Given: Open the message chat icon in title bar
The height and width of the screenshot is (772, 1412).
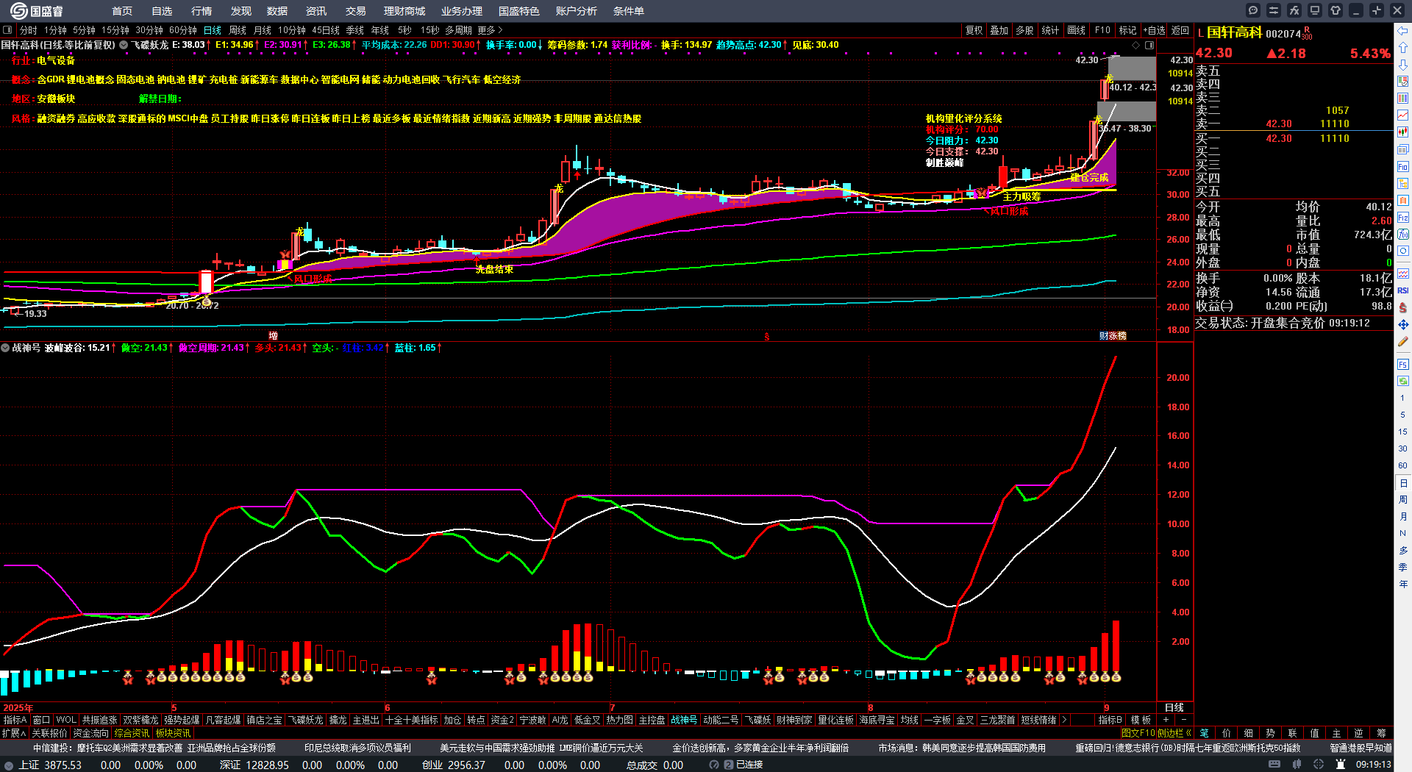Looking at the screenshot, I should 1253,10.
